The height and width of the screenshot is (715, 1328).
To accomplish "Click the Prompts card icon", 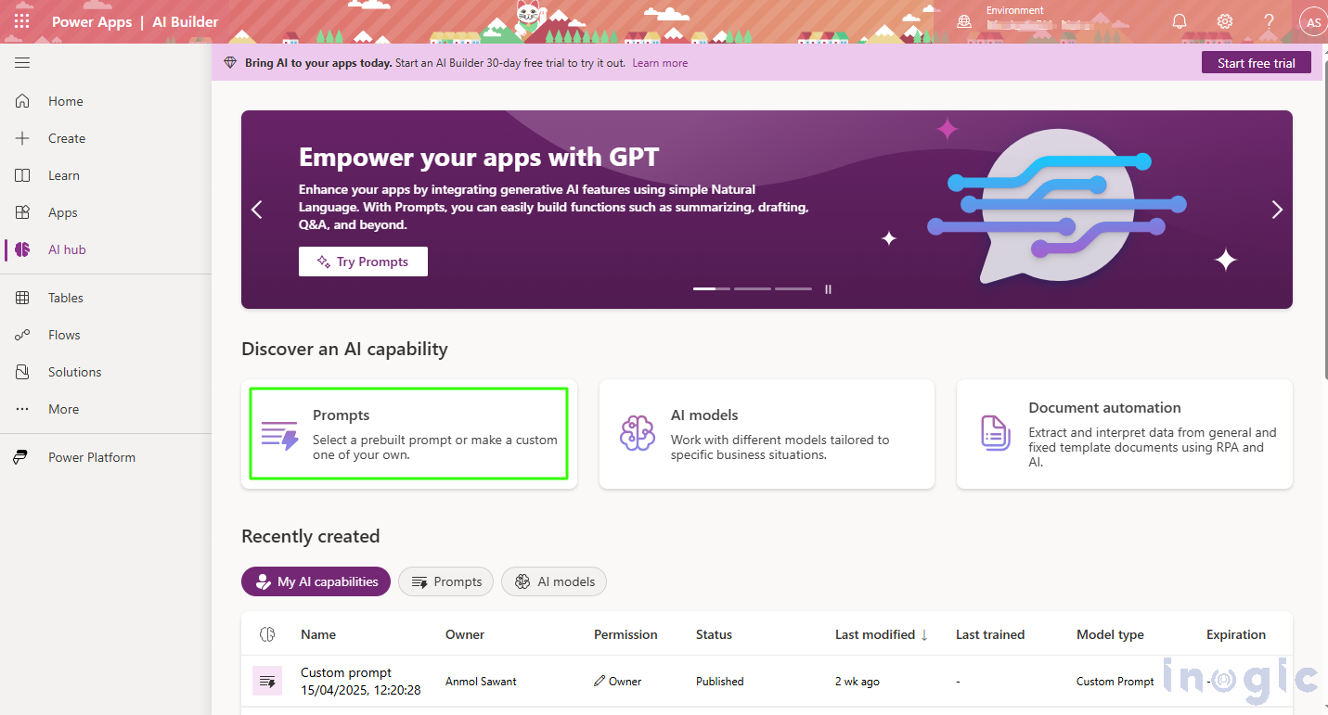I will tap(279, 435).
